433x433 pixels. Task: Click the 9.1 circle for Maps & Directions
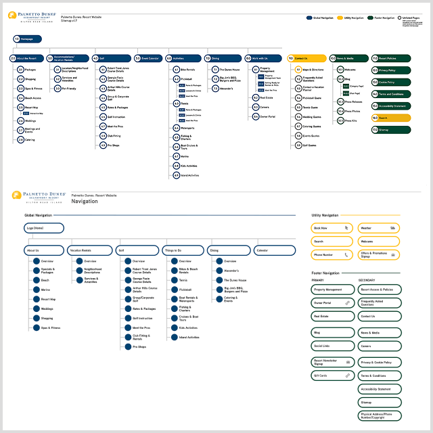coord(298,70)
